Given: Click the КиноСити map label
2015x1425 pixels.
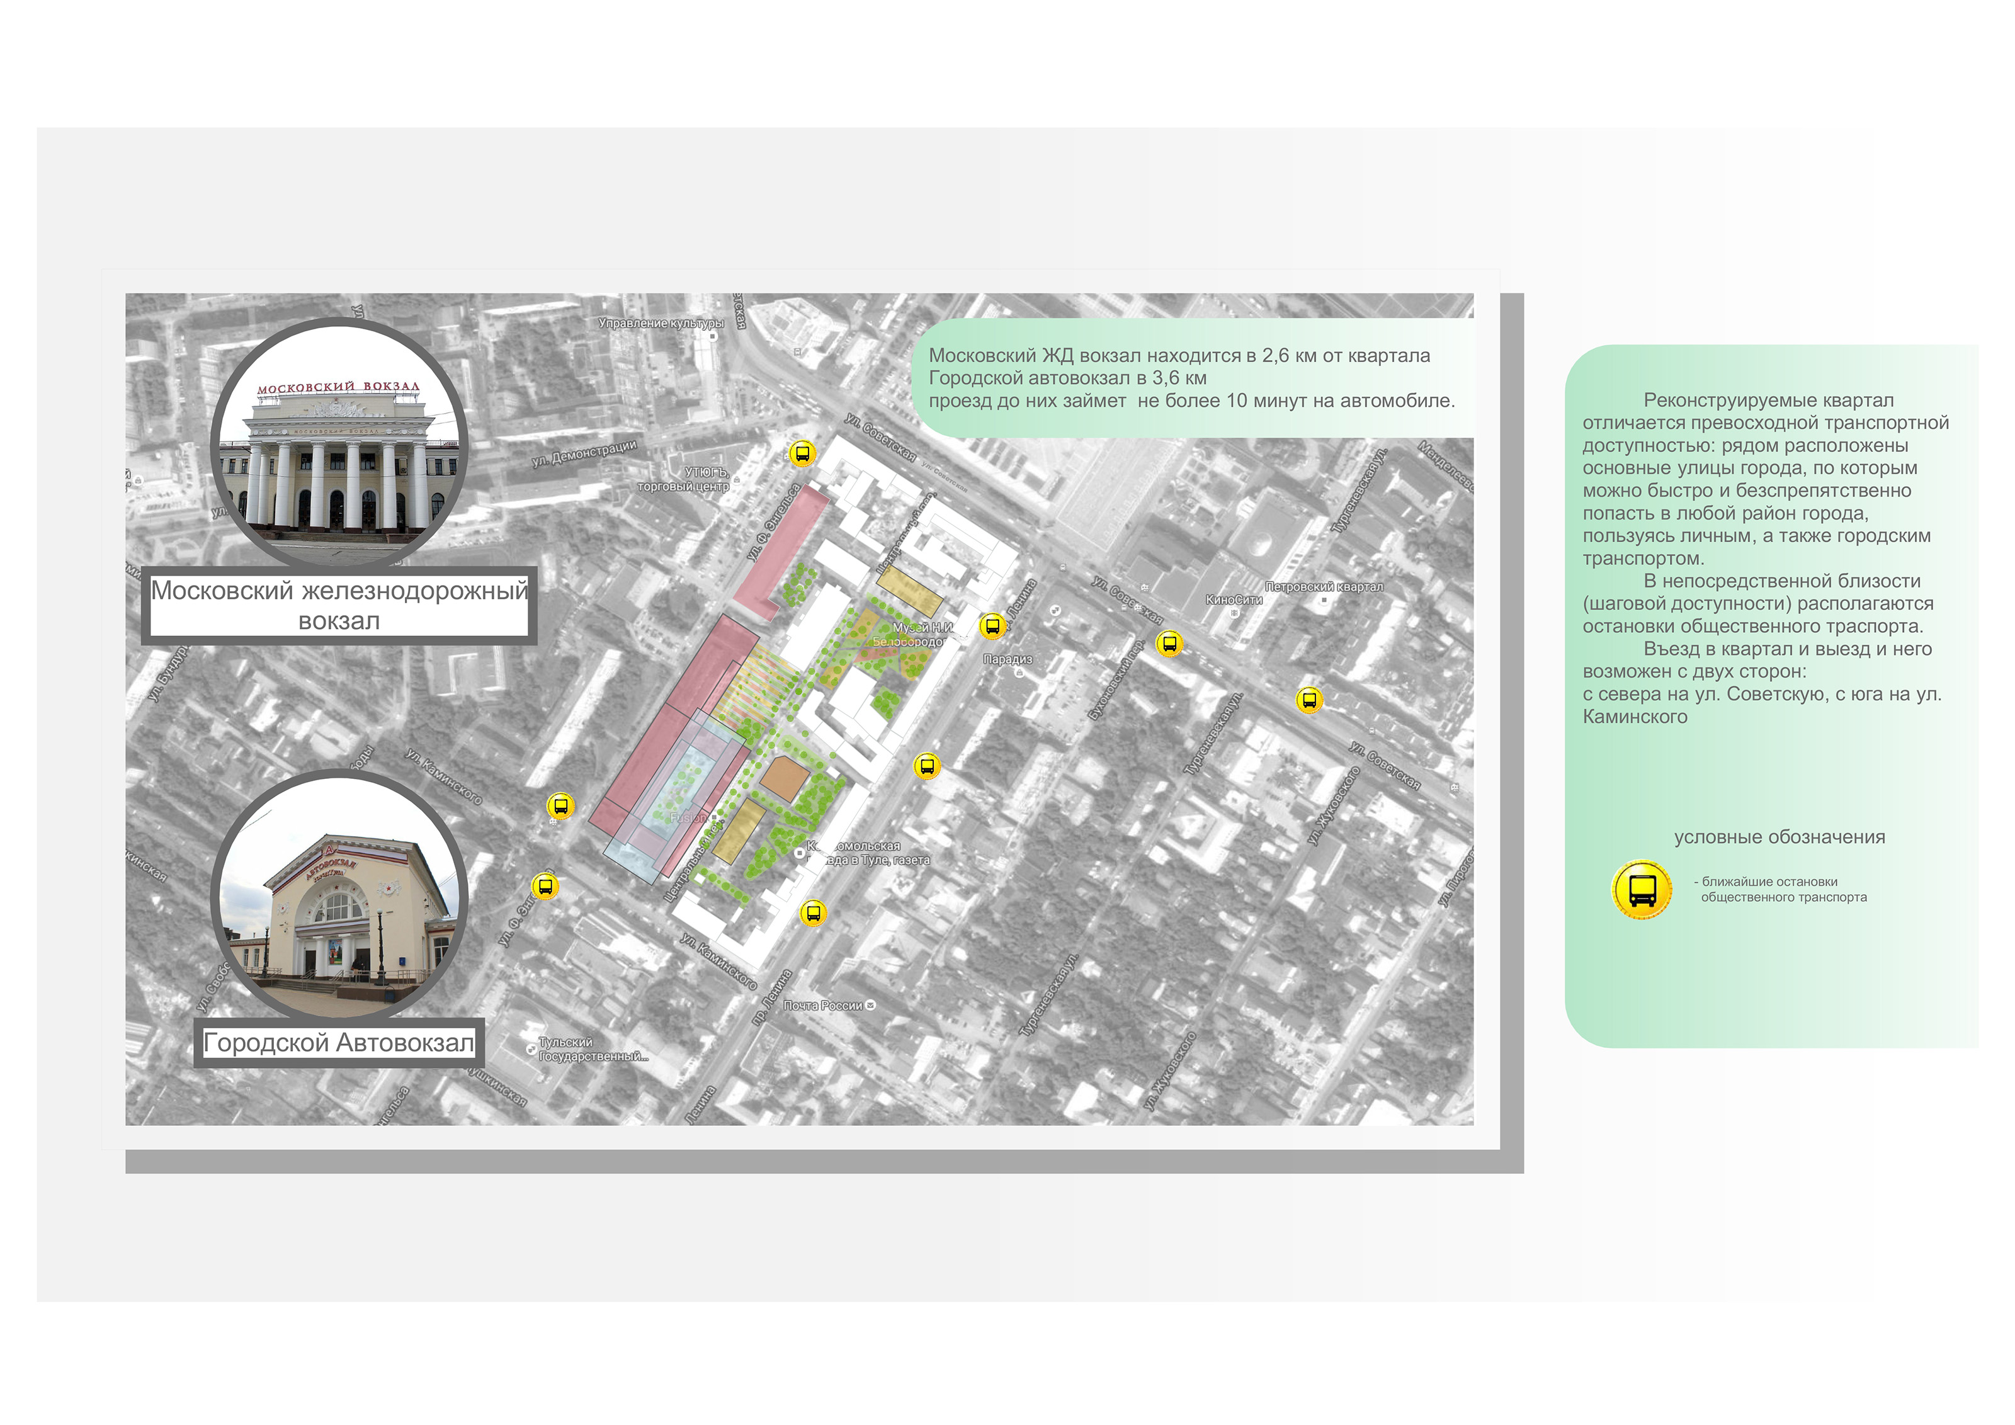Looking at the screenshot, I should [1233, 600].
